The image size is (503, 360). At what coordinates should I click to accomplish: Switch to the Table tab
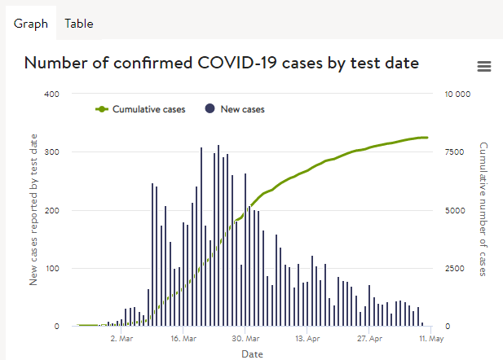click(79, 24)
